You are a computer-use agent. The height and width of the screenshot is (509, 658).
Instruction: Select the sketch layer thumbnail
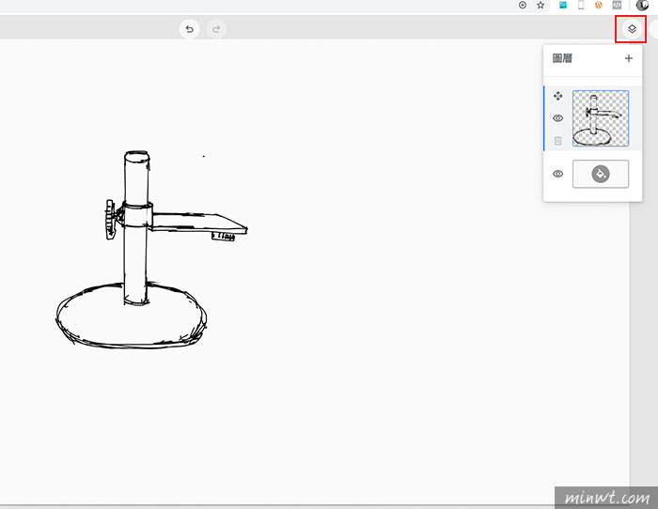(601, 118)
